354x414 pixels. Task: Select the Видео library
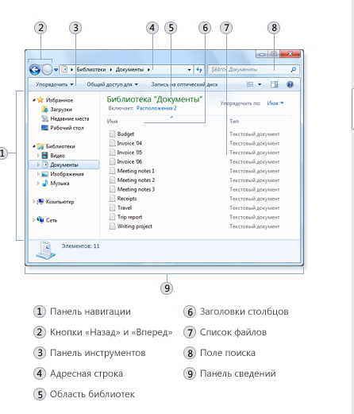57,156
